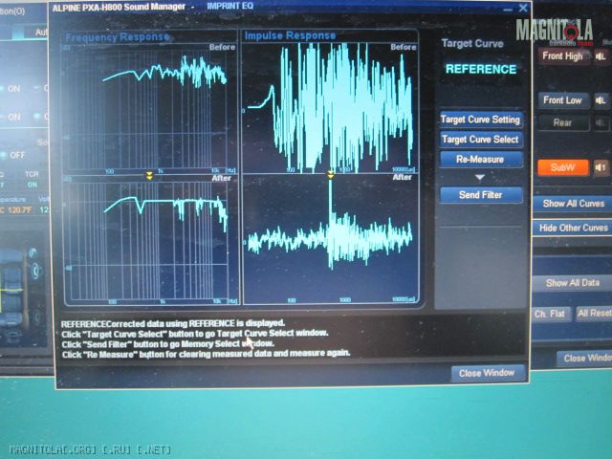This screenshot has height=459, width=612.
Task: Open Target Curve Setting
Action: click(481, 119)
